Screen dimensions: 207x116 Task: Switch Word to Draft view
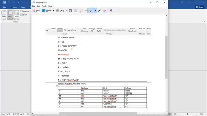(24, 15)
